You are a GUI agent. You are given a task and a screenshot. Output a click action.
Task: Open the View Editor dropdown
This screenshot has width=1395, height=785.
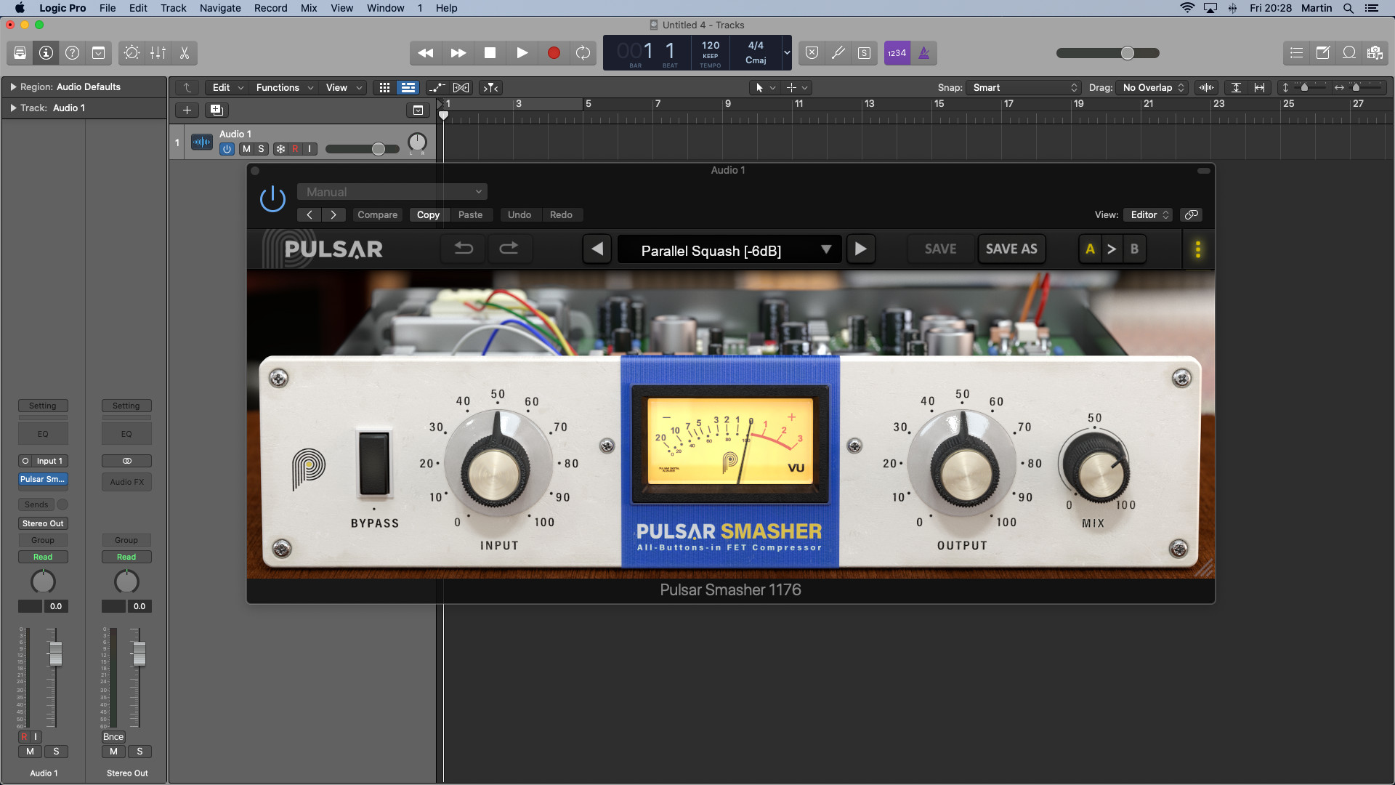[1148, 214]
